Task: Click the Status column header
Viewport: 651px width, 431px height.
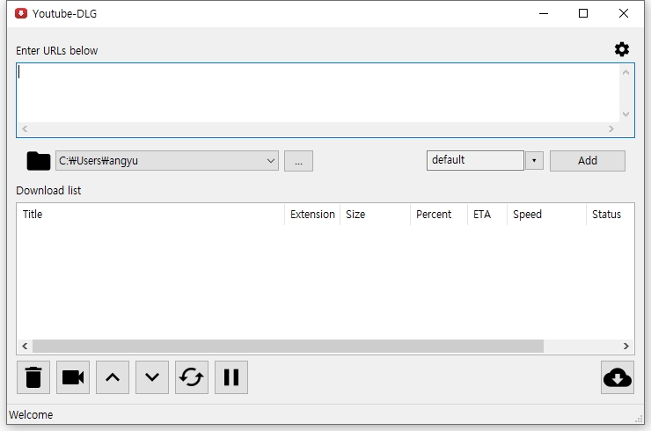Action: (x=611, y=215)
